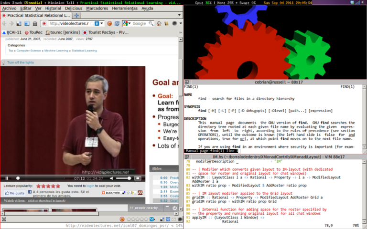Open the TouRec bookmark
Viewport: 367px width, 229px height.
tap(33, 32)
